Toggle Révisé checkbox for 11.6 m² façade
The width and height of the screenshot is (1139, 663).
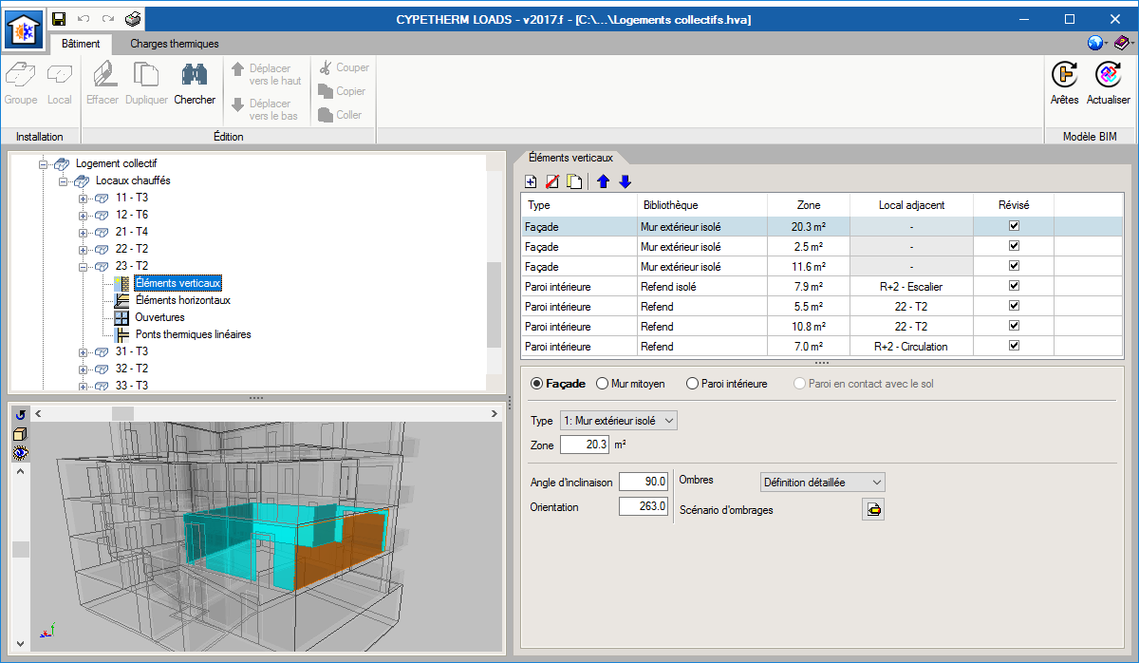(x=1014, y=266)
